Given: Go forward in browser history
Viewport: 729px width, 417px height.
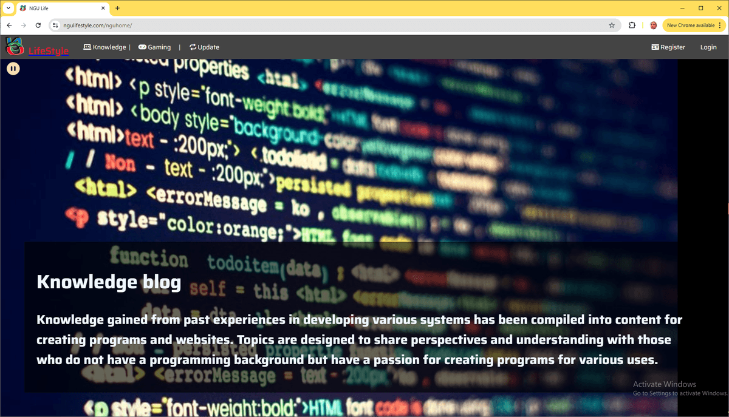Looking at the screenshot, I should (x=24, y=25).
